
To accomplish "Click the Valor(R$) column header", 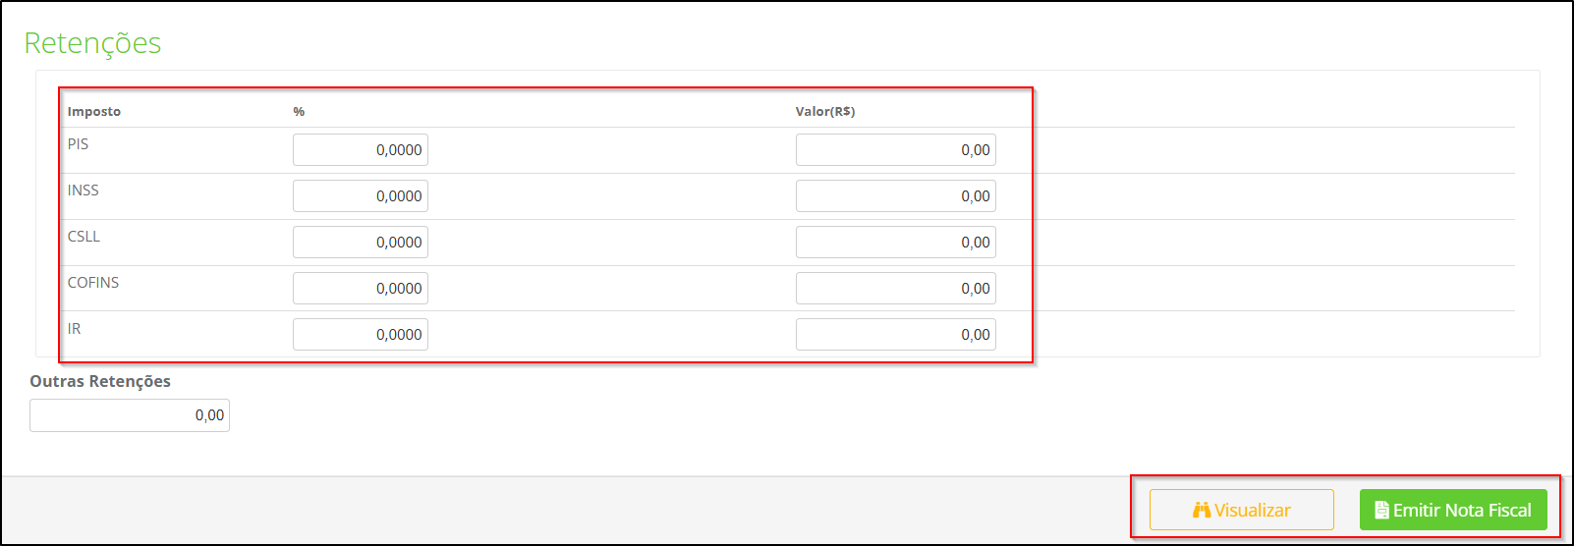I will click(x=825, y=112).
